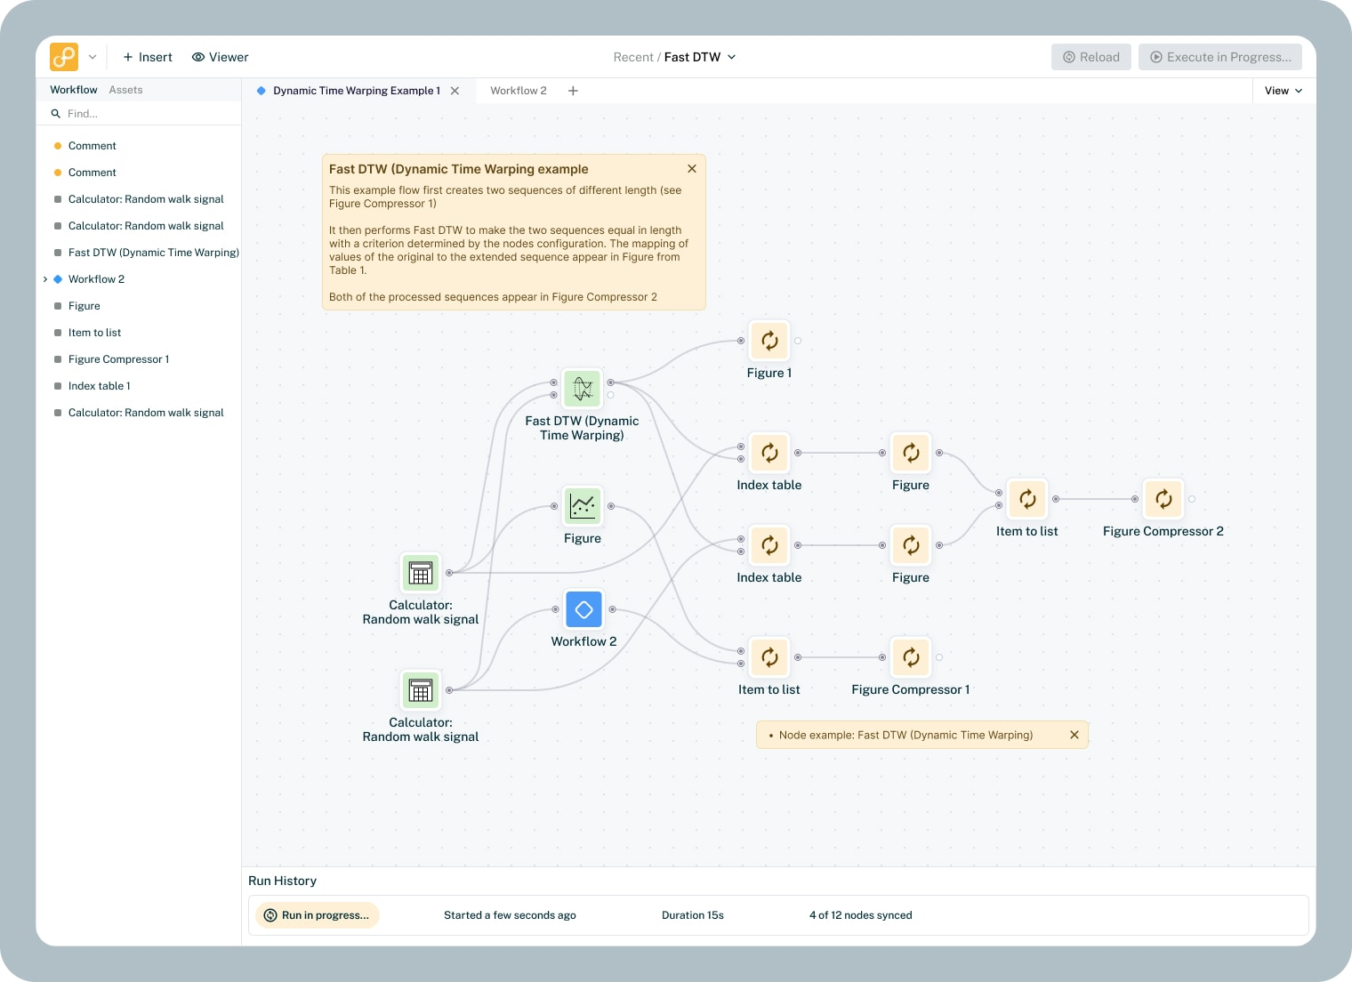The height and width of the screenshot is (982, 1352).
Task: Close the Fast DTW comment note
Action: (x=692, y=169)
